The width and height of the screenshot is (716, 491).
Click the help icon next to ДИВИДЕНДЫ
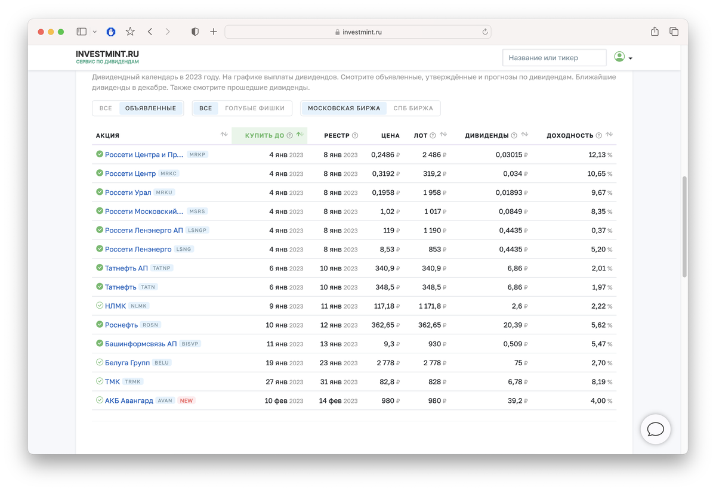514,136
